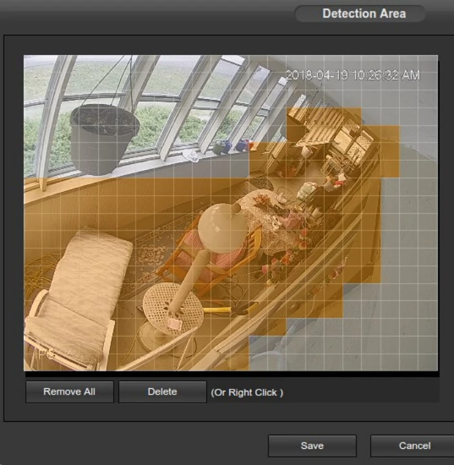454x465 pixels.
Task: Click the '(Or Right Click)' hint text
Action: click(246, 393)
